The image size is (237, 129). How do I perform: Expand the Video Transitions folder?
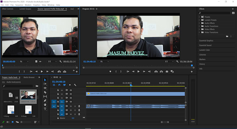coord(199,32)
